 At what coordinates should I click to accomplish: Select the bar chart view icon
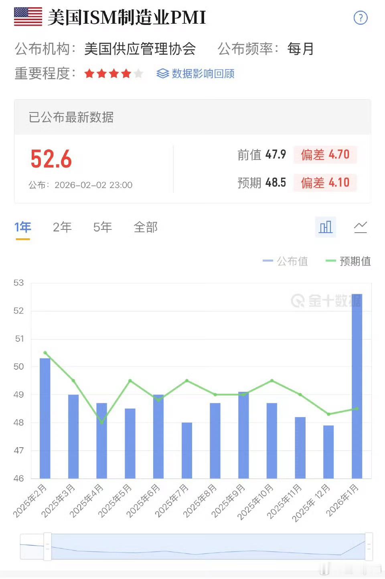click(x=326, y=227)
